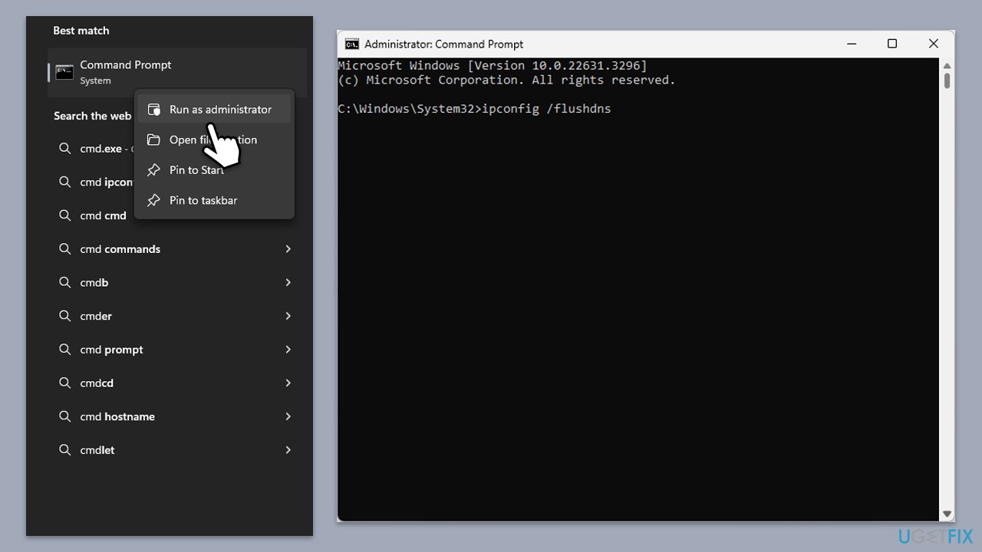Image resolution: width=982 pixels, height=552 pixels.
Task: Choose Pin to taskbar menu entry
Action: pyautogui.click(x=203, y=200)
